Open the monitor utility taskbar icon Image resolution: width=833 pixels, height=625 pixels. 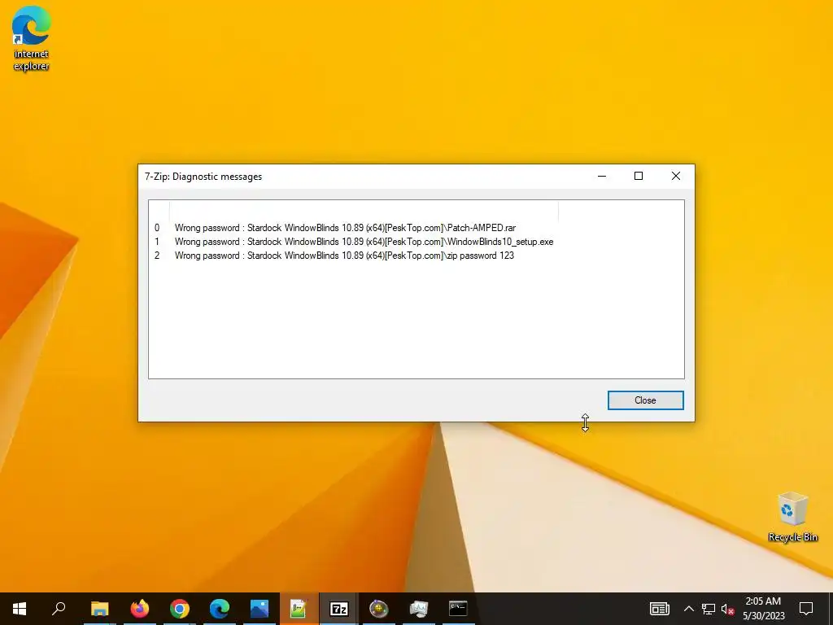(419, 609)
